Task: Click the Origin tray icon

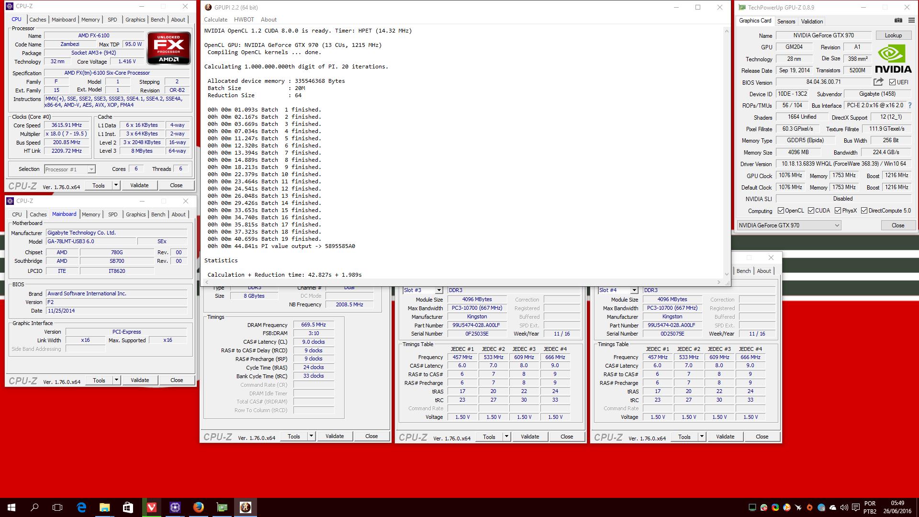Action: 809,507
